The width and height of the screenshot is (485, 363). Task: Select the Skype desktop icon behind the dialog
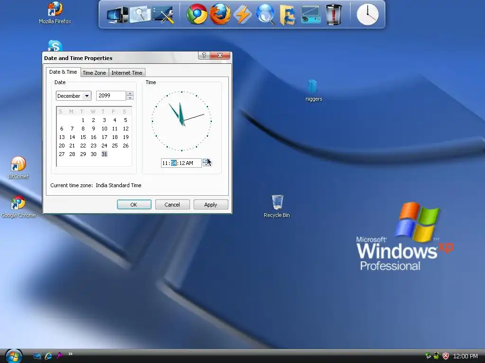pos(55,46)
